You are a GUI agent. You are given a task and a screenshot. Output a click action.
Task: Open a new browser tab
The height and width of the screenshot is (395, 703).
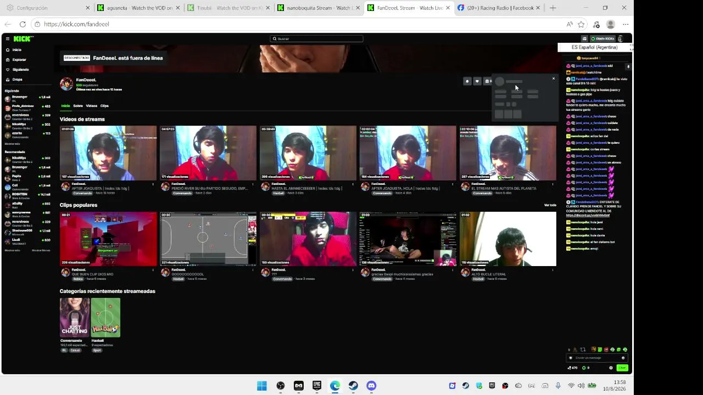click(553, 8)
